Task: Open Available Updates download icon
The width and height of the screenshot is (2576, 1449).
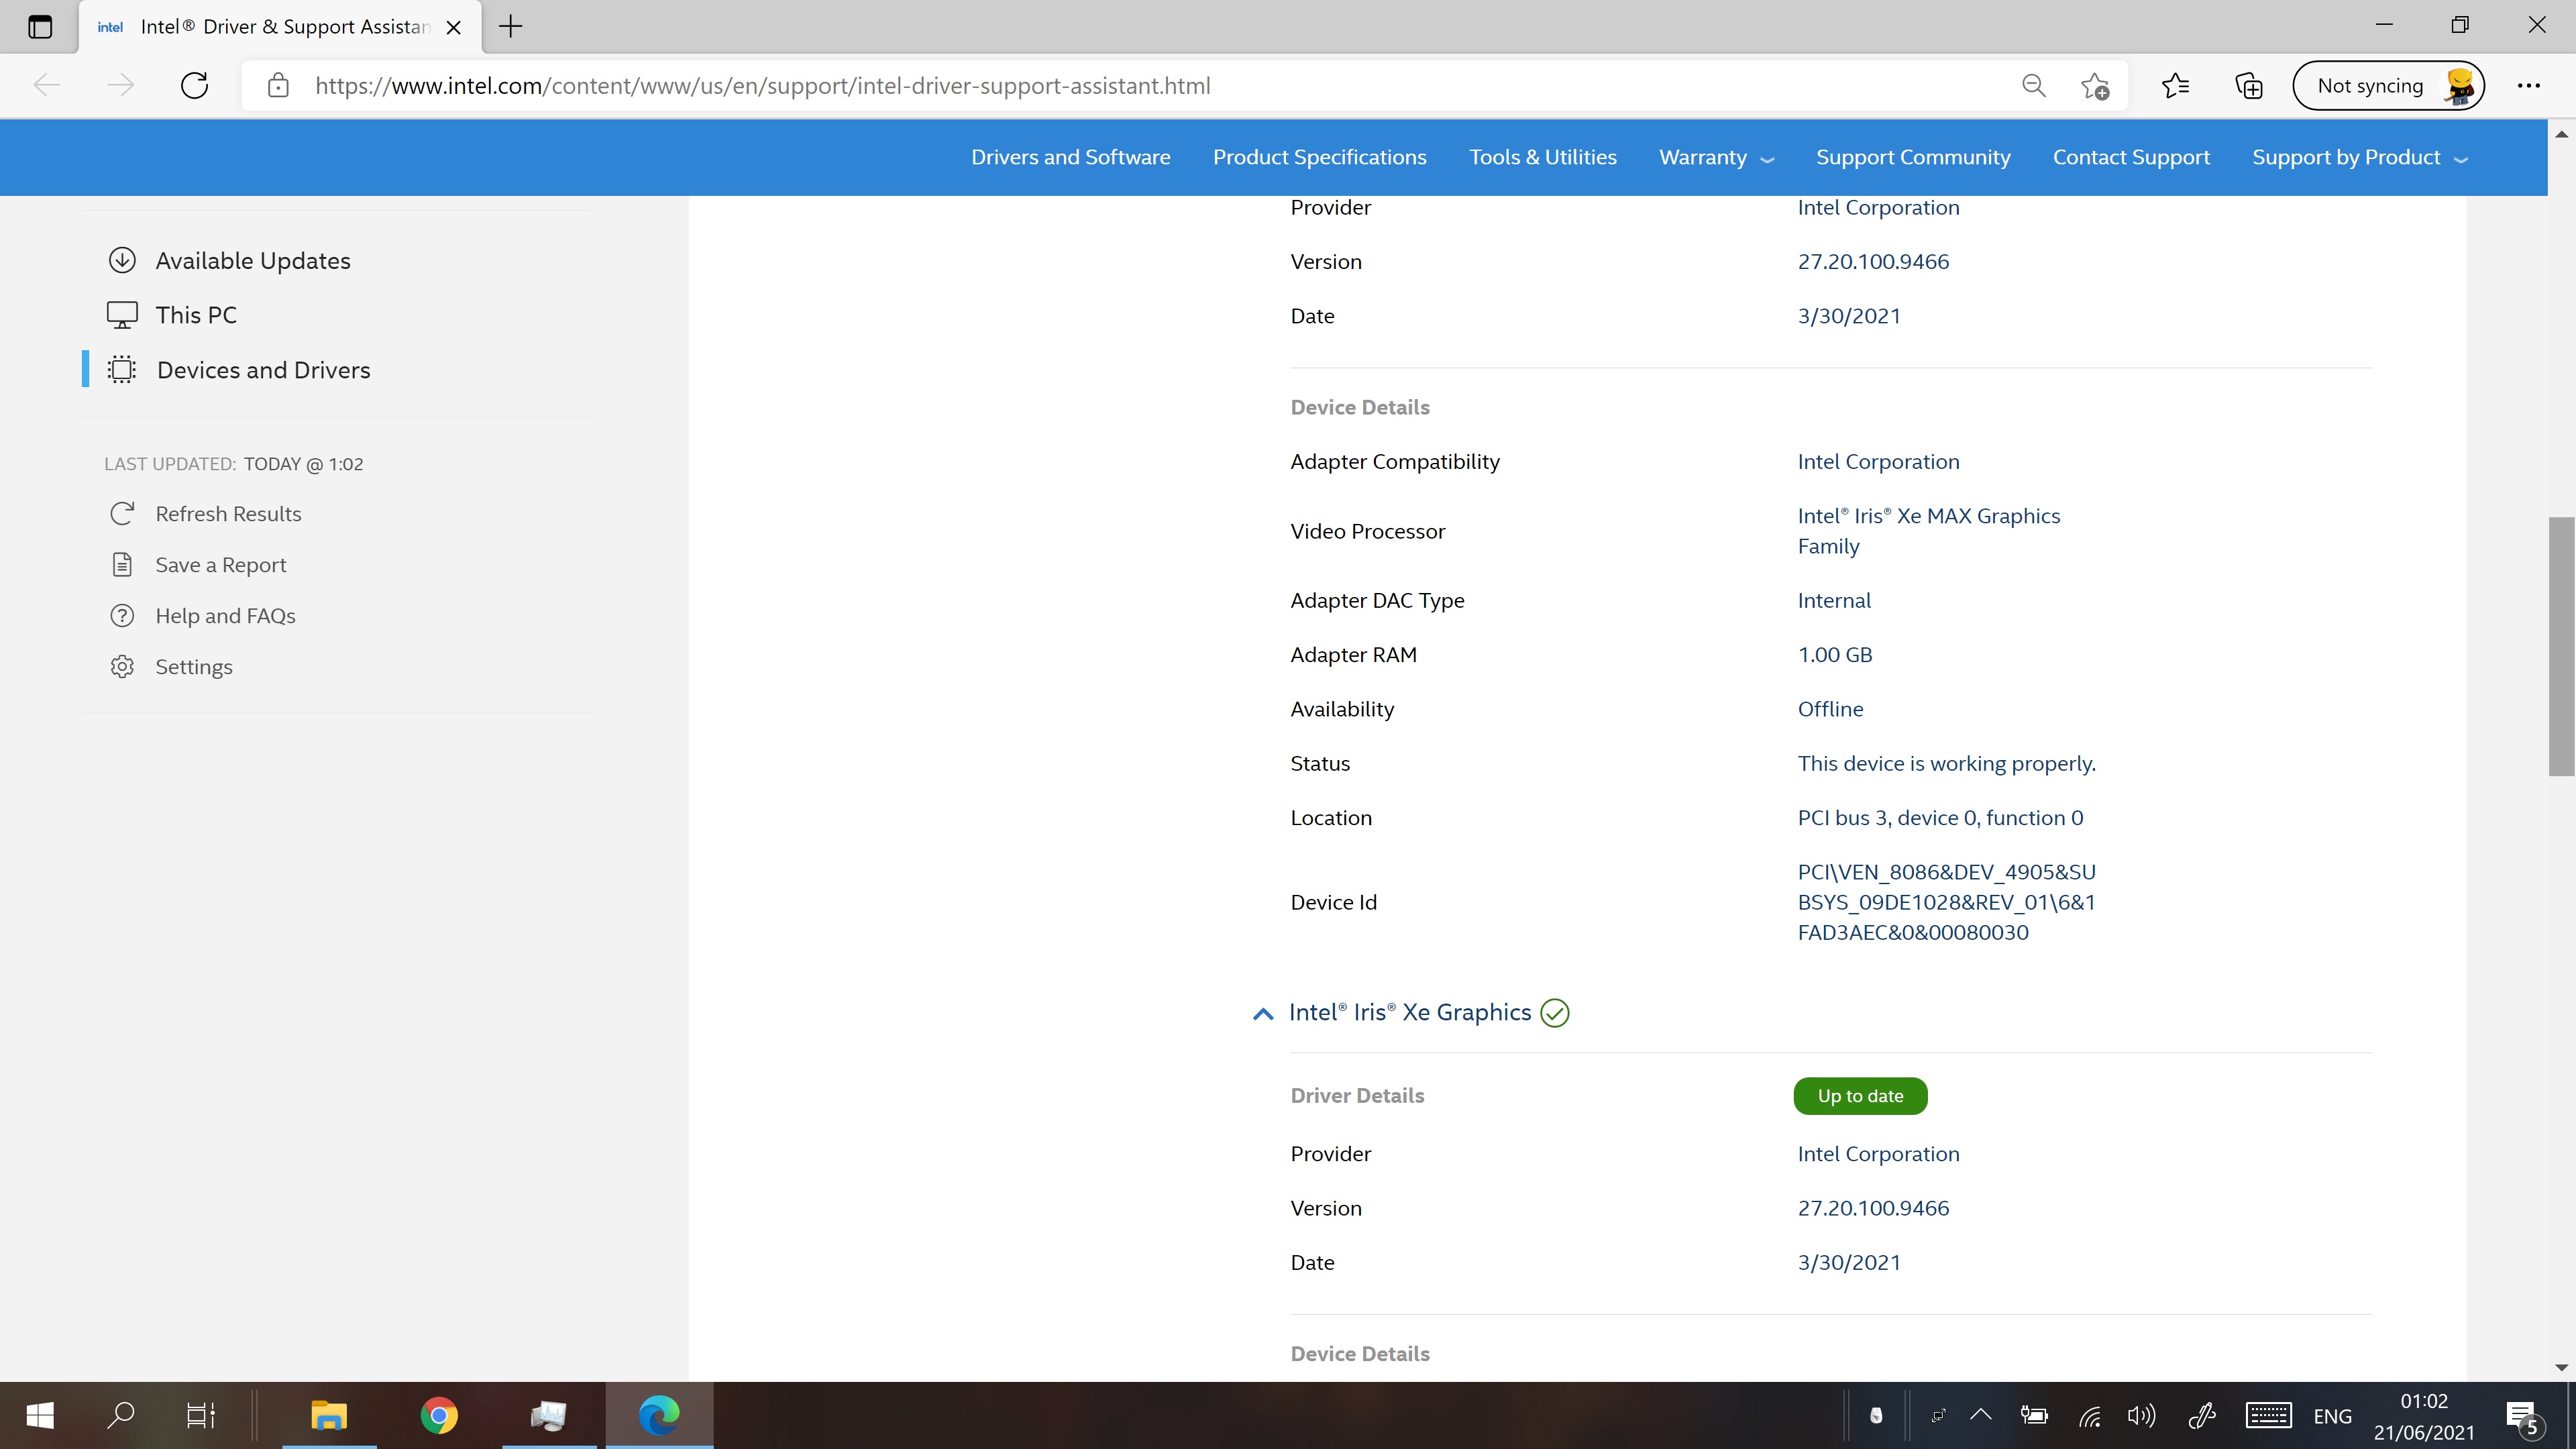Action: (x=122, y=260)
